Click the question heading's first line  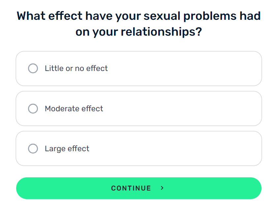click(139, 16)
